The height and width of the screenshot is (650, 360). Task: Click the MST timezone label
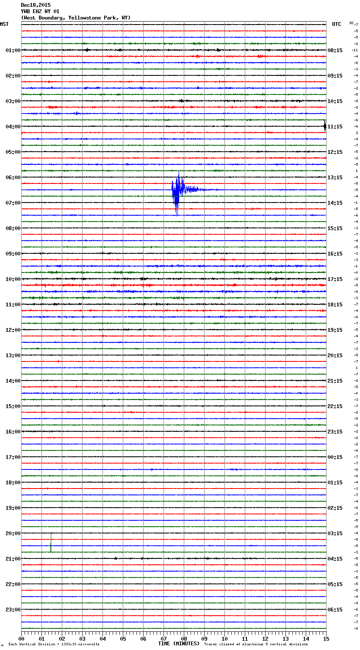(4, 24)
